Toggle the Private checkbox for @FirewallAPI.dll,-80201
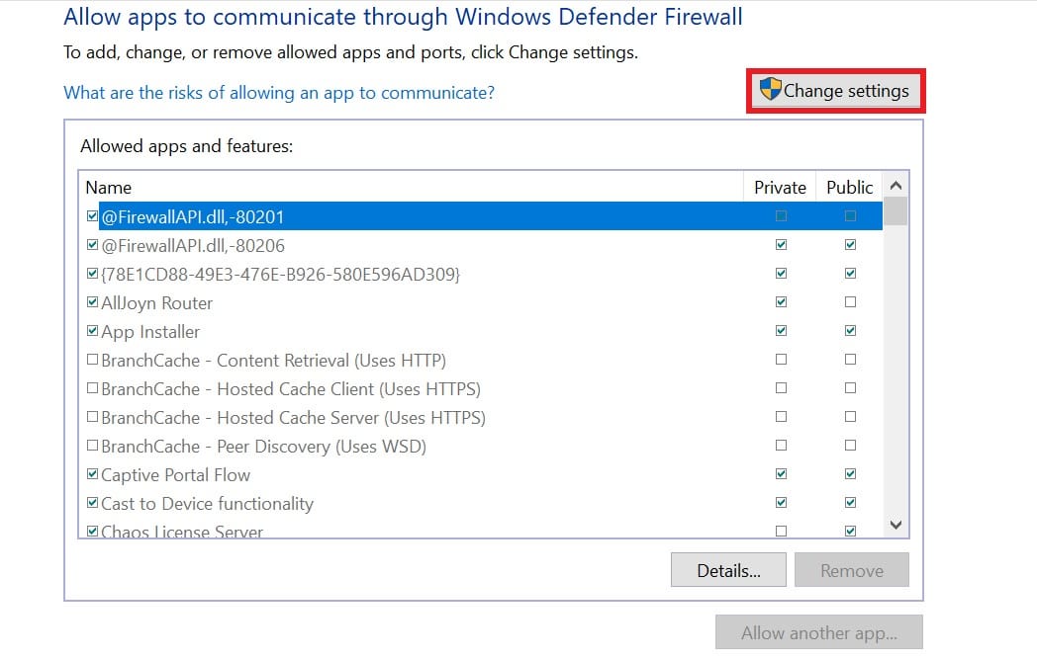Image resolution: width=1037 pixels, height=661 pixels. 781,216
